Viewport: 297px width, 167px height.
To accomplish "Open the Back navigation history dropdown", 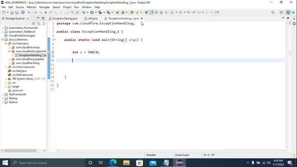I will [203, 13].
